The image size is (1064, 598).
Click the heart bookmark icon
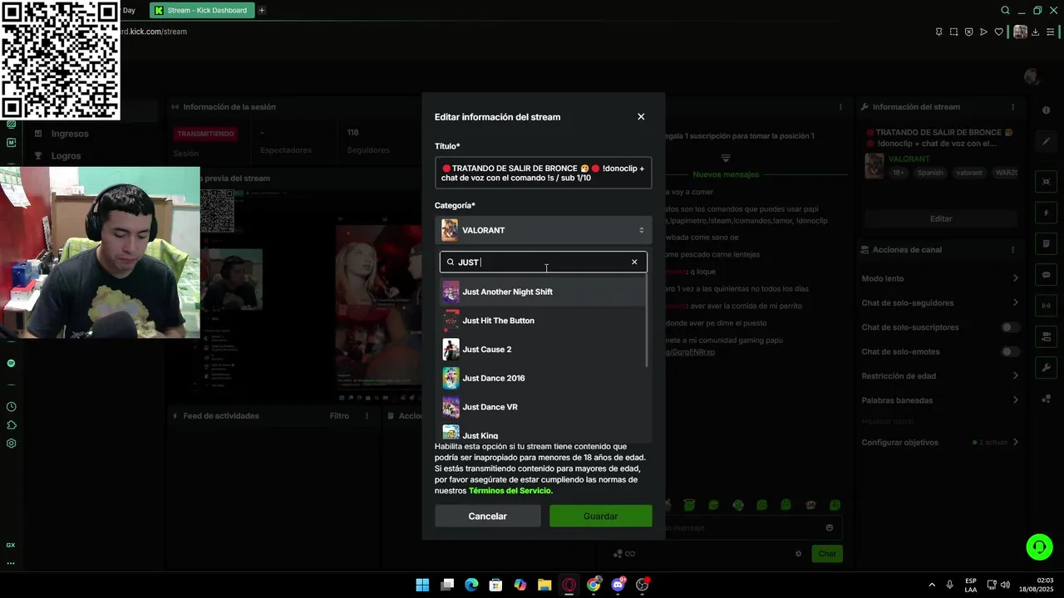pos(998,32)
